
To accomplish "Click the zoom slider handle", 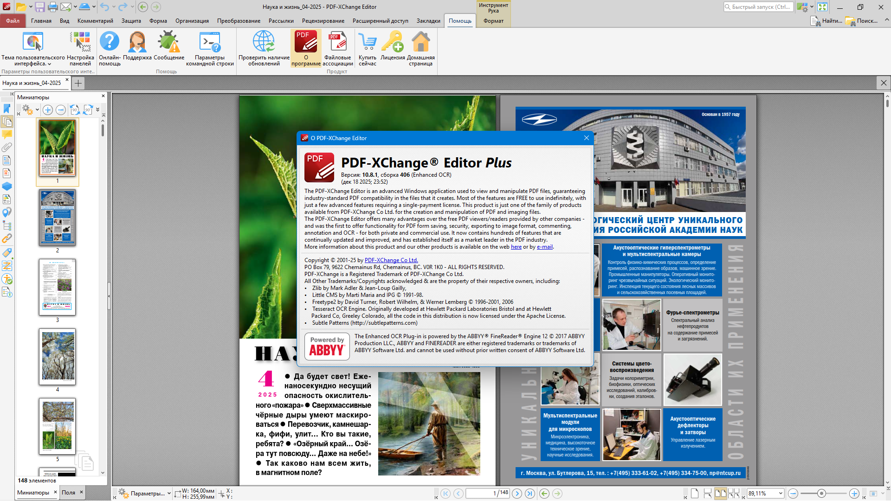I will pyautogui.click(x=821, y=494).
